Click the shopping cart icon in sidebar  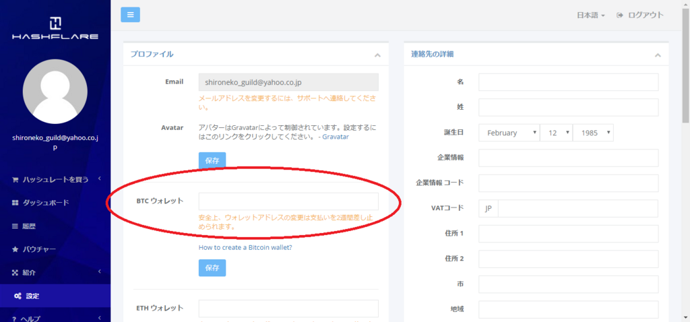tap(15, 179)
